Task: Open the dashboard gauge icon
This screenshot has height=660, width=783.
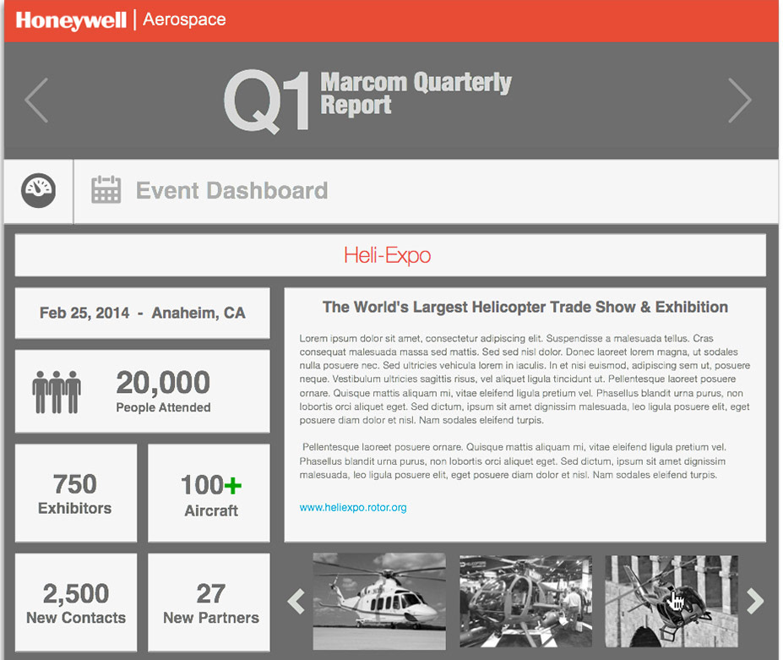Action: [39, 190]
